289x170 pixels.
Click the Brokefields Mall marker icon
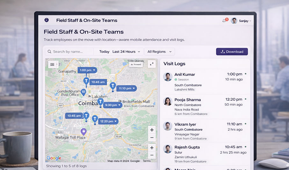coord(120,101)
